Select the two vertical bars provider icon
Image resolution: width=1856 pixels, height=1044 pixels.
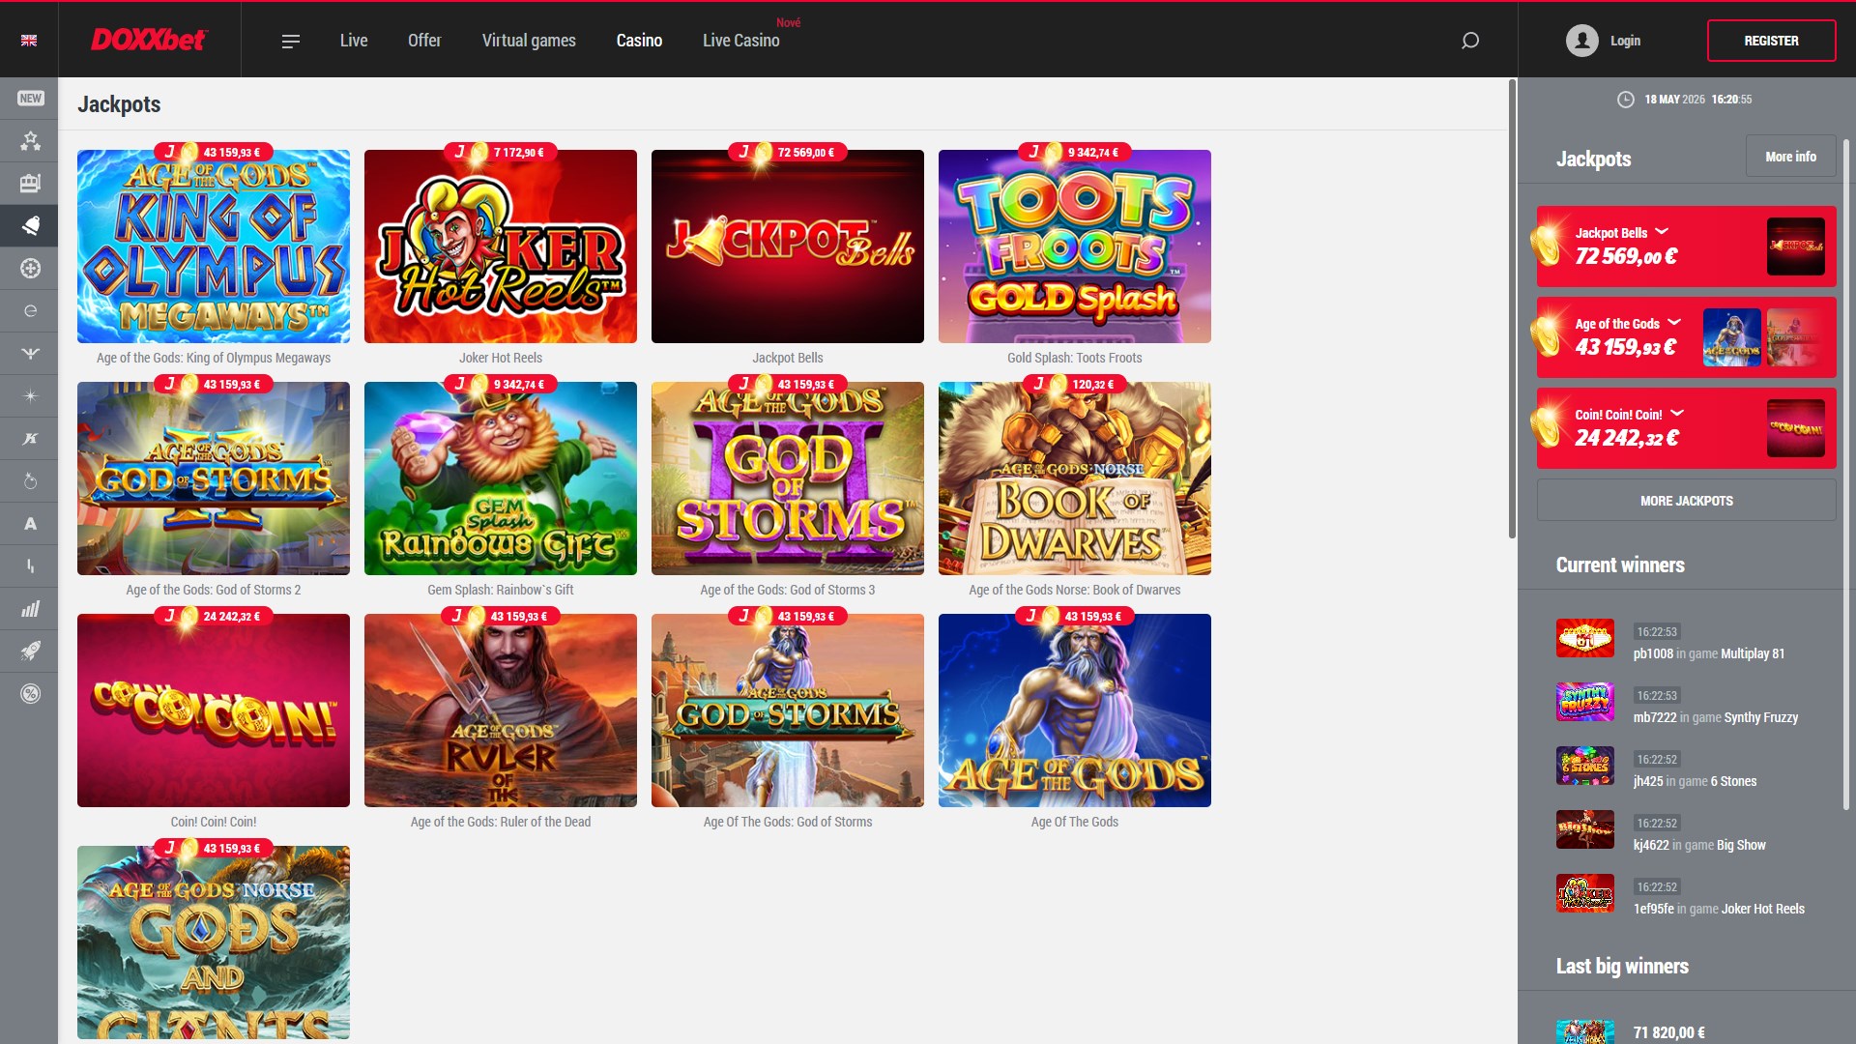30,566
